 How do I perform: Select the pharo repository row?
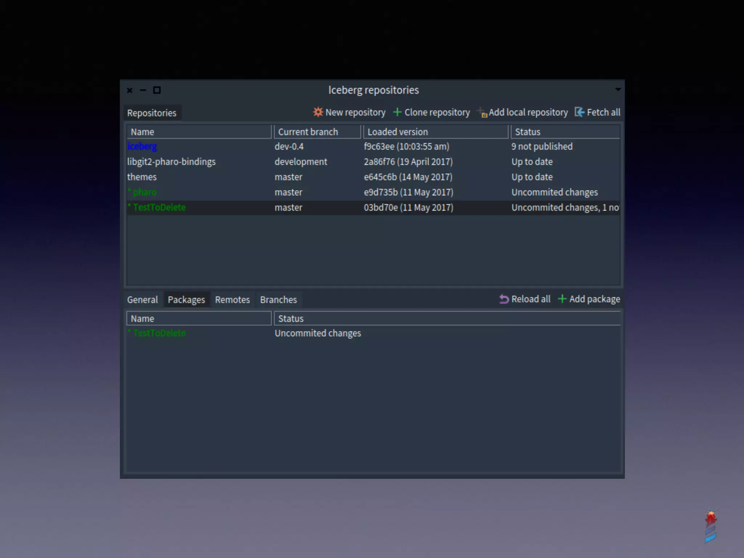(144, 192)
